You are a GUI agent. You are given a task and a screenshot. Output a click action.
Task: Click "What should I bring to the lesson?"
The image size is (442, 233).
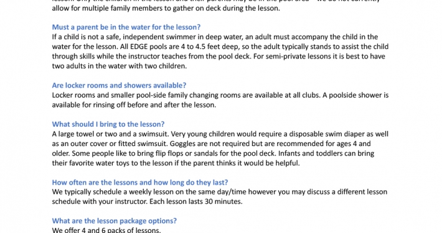click(108, 124)
